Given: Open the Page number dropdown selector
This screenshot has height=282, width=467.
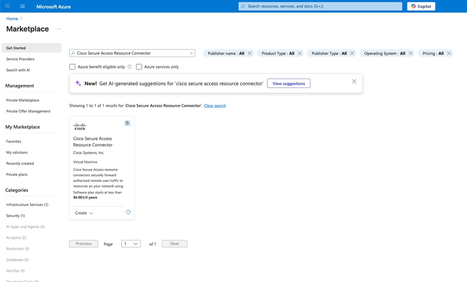Looking at the screenshot, I should click(130, 243).
